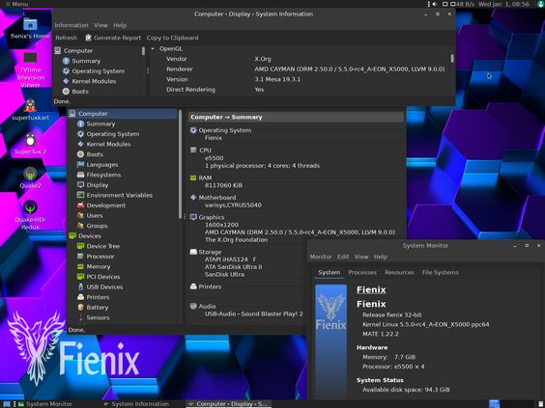Screen dimensions: 545x408
Task: Select Filesystems in the sidebar tree
Action: (103, 175)
